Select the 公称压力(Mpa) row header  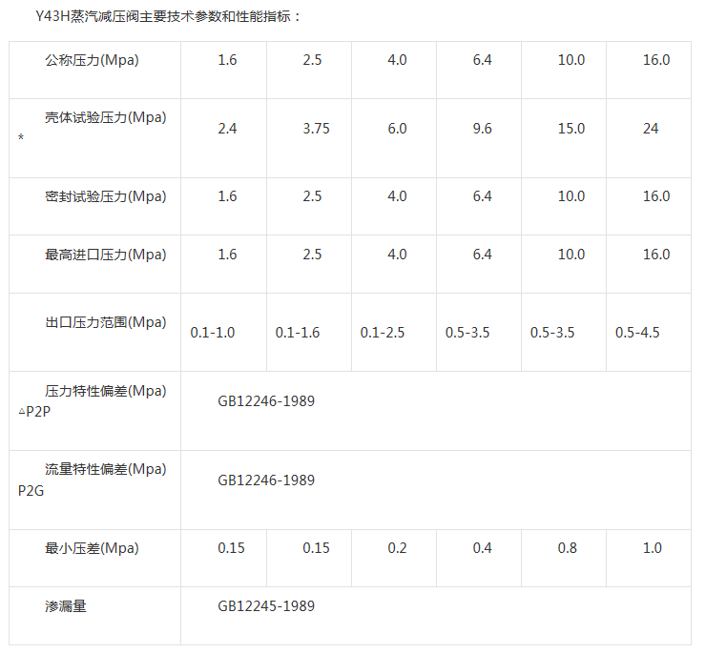pyautogui.click(x=93, y=60)
